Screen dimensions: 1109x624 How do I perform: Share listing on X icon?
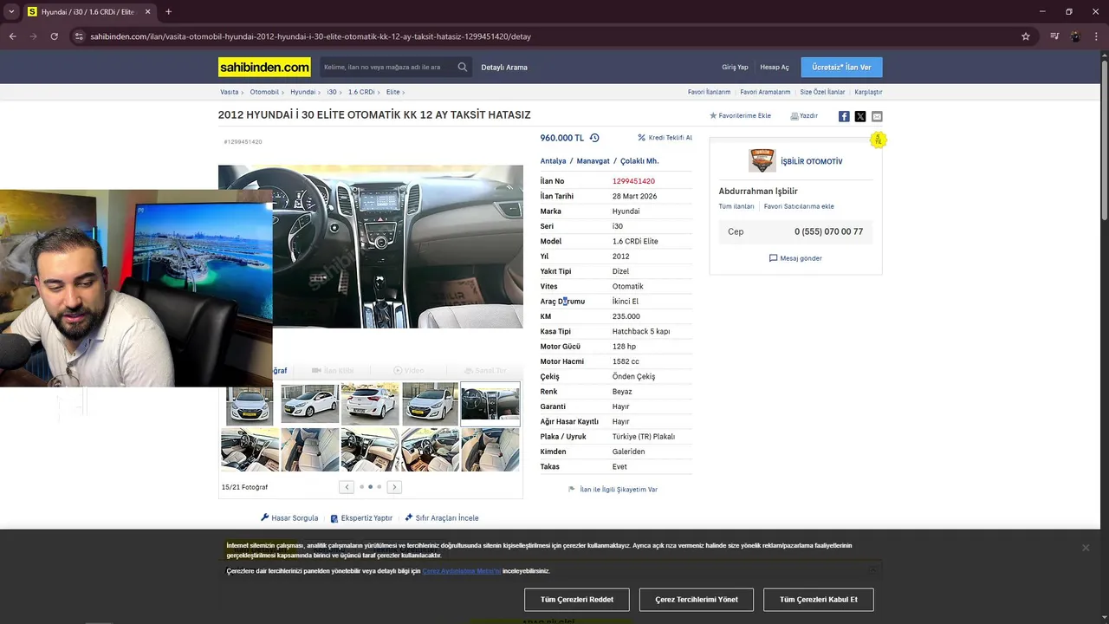coord(860,116)
